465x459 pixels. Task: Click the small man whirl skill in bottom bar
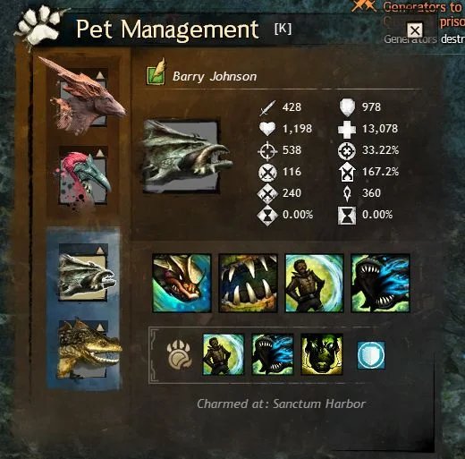click(224, 354)
